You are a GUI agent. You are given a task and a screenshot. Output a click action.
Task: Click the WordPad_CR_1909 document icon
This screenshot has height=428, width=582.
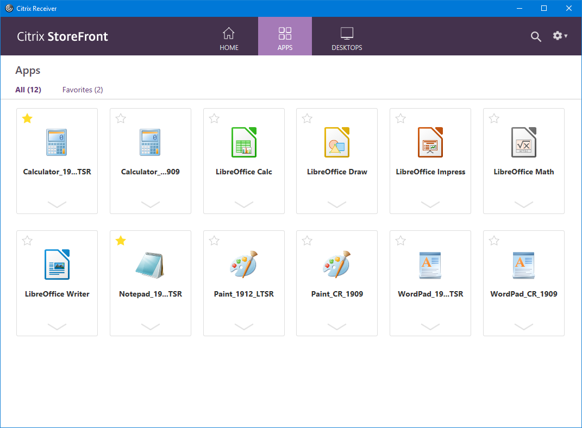524,265
